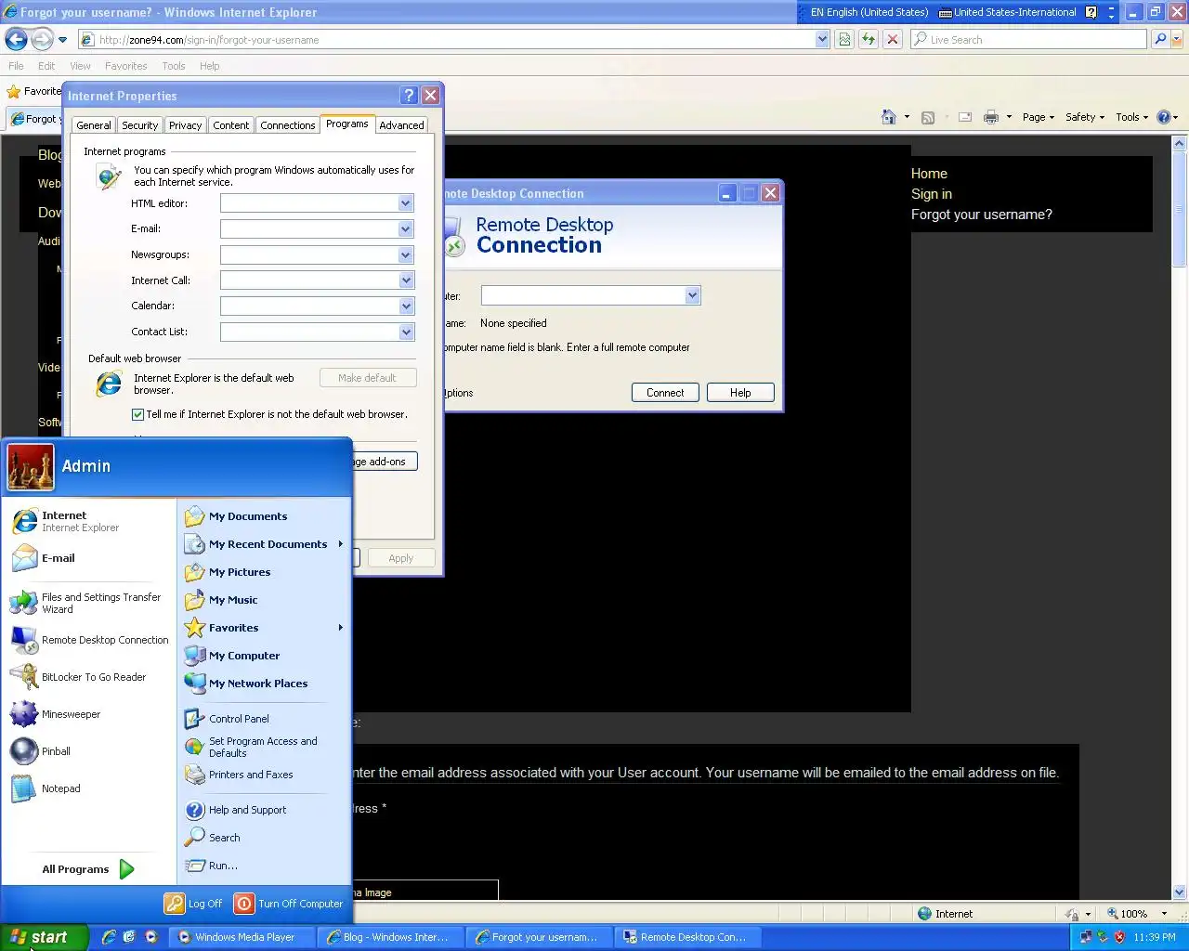The height and width of the screenshot is (951, 1189).
Task: Switch to the Advanced tab
Action: tap(401, 125)
